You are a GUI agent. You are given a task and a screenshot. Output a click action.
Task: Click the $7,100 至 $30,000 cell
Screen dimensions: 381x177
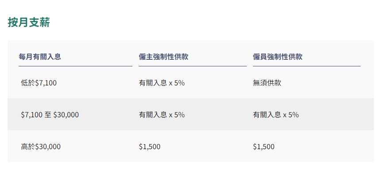point(50,115)
